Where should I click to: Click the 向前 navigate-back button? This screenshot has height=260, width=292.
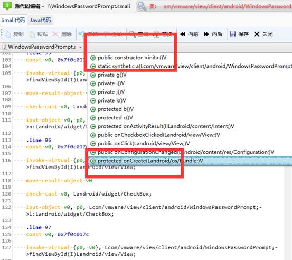tap(189, 34)
